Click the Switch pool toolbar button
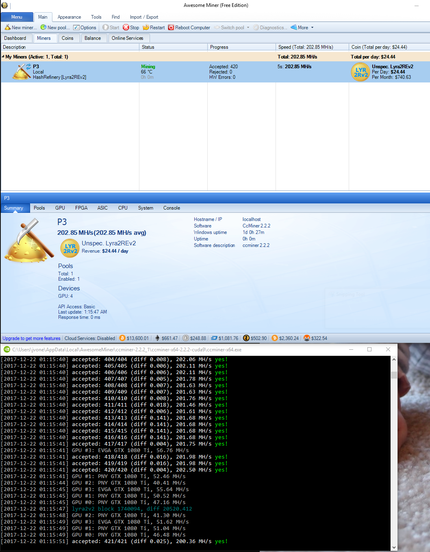The width and height of the screenshot is (430, 552). pos(230,28)
